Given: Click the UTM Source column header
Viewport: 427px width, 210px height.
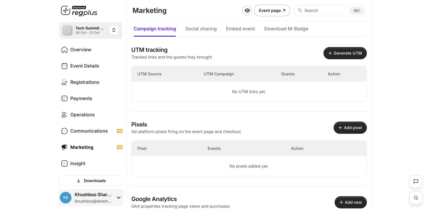Looking at the screenshot, I should point(149,74).
